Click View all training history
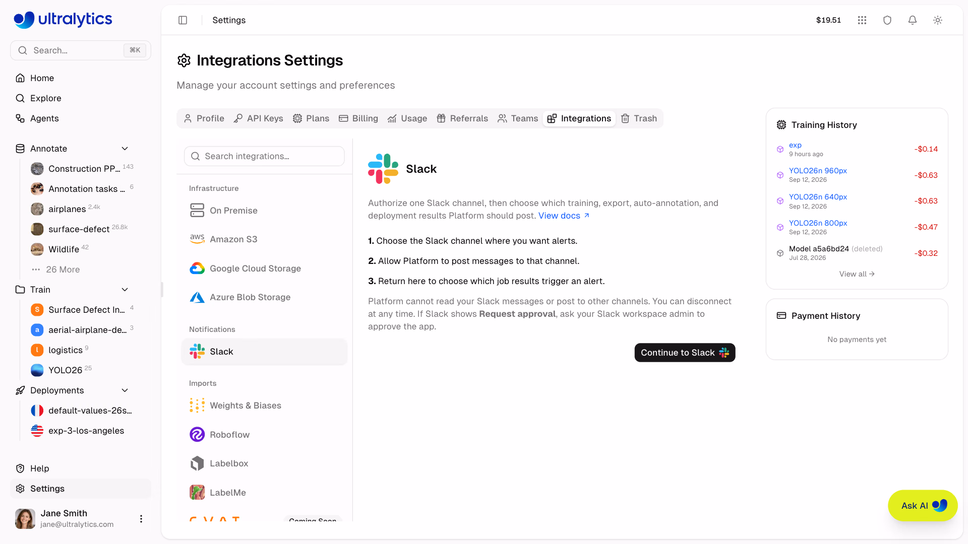The width and height of the screenshot is (968, 544). [x=857, y=274]
